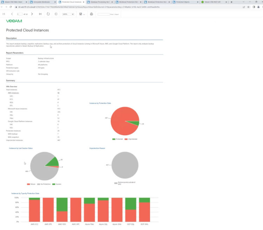Click the Azure Files bar
Screen dimensions: 263x230
(89, 210)
